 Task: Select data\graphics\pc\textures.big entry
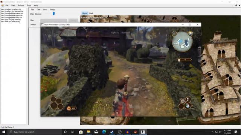click(x=12, y=11)
